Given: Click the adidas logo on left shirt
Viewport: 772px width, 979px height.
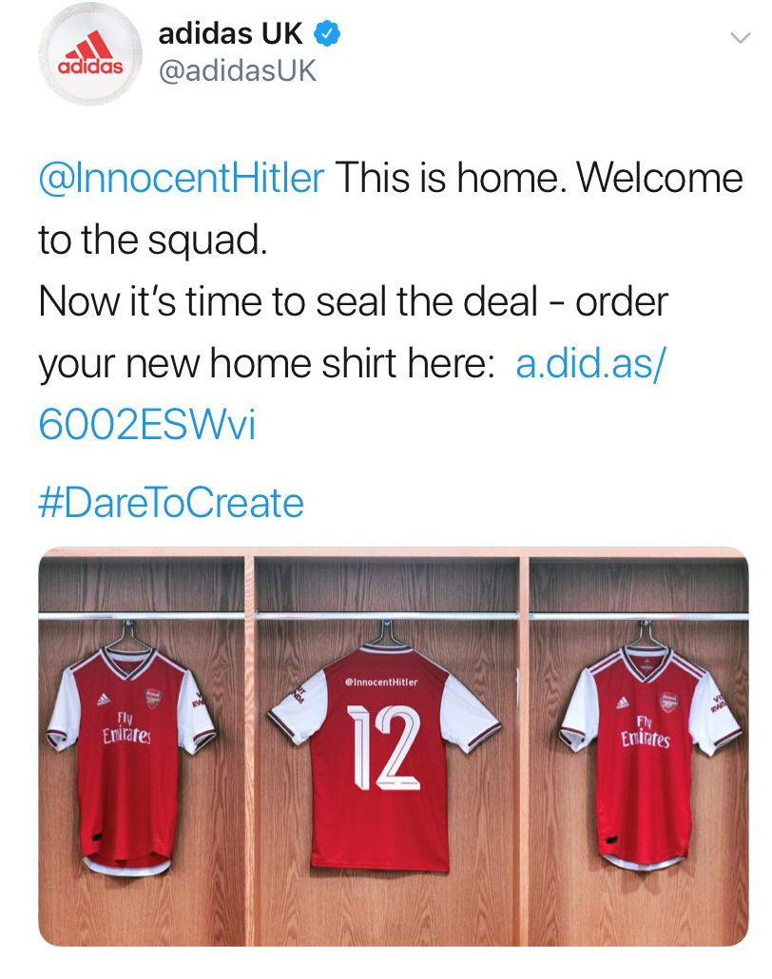Looking at the screenshot, I should click(x=104, y=700).
